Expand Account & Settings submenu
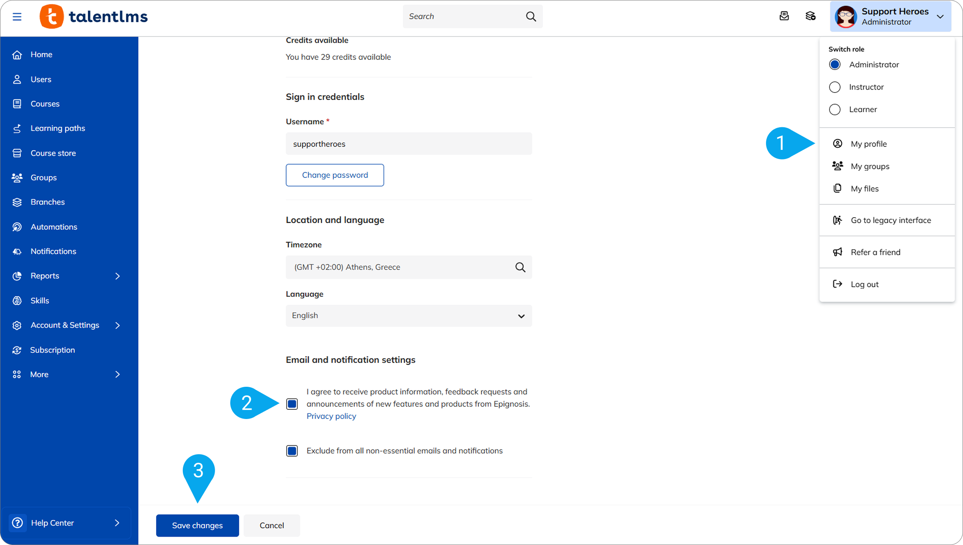The image size is (963, 545). coord(118,325)
